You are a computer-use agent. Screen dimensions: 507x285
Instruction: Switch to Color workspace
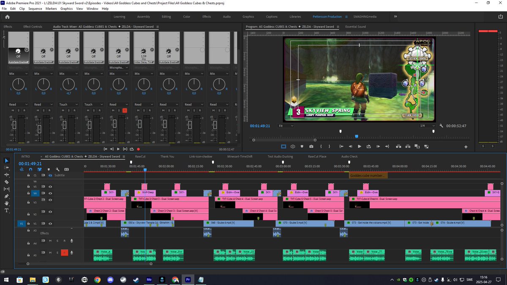pyautogui.click(x=186, y=16)
